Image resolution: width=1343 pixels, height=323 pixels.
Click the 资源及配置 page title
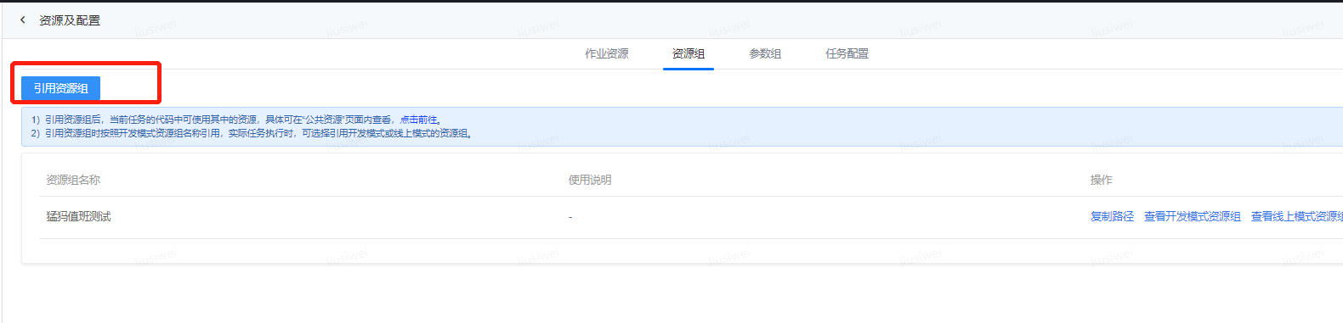(70, 20)
